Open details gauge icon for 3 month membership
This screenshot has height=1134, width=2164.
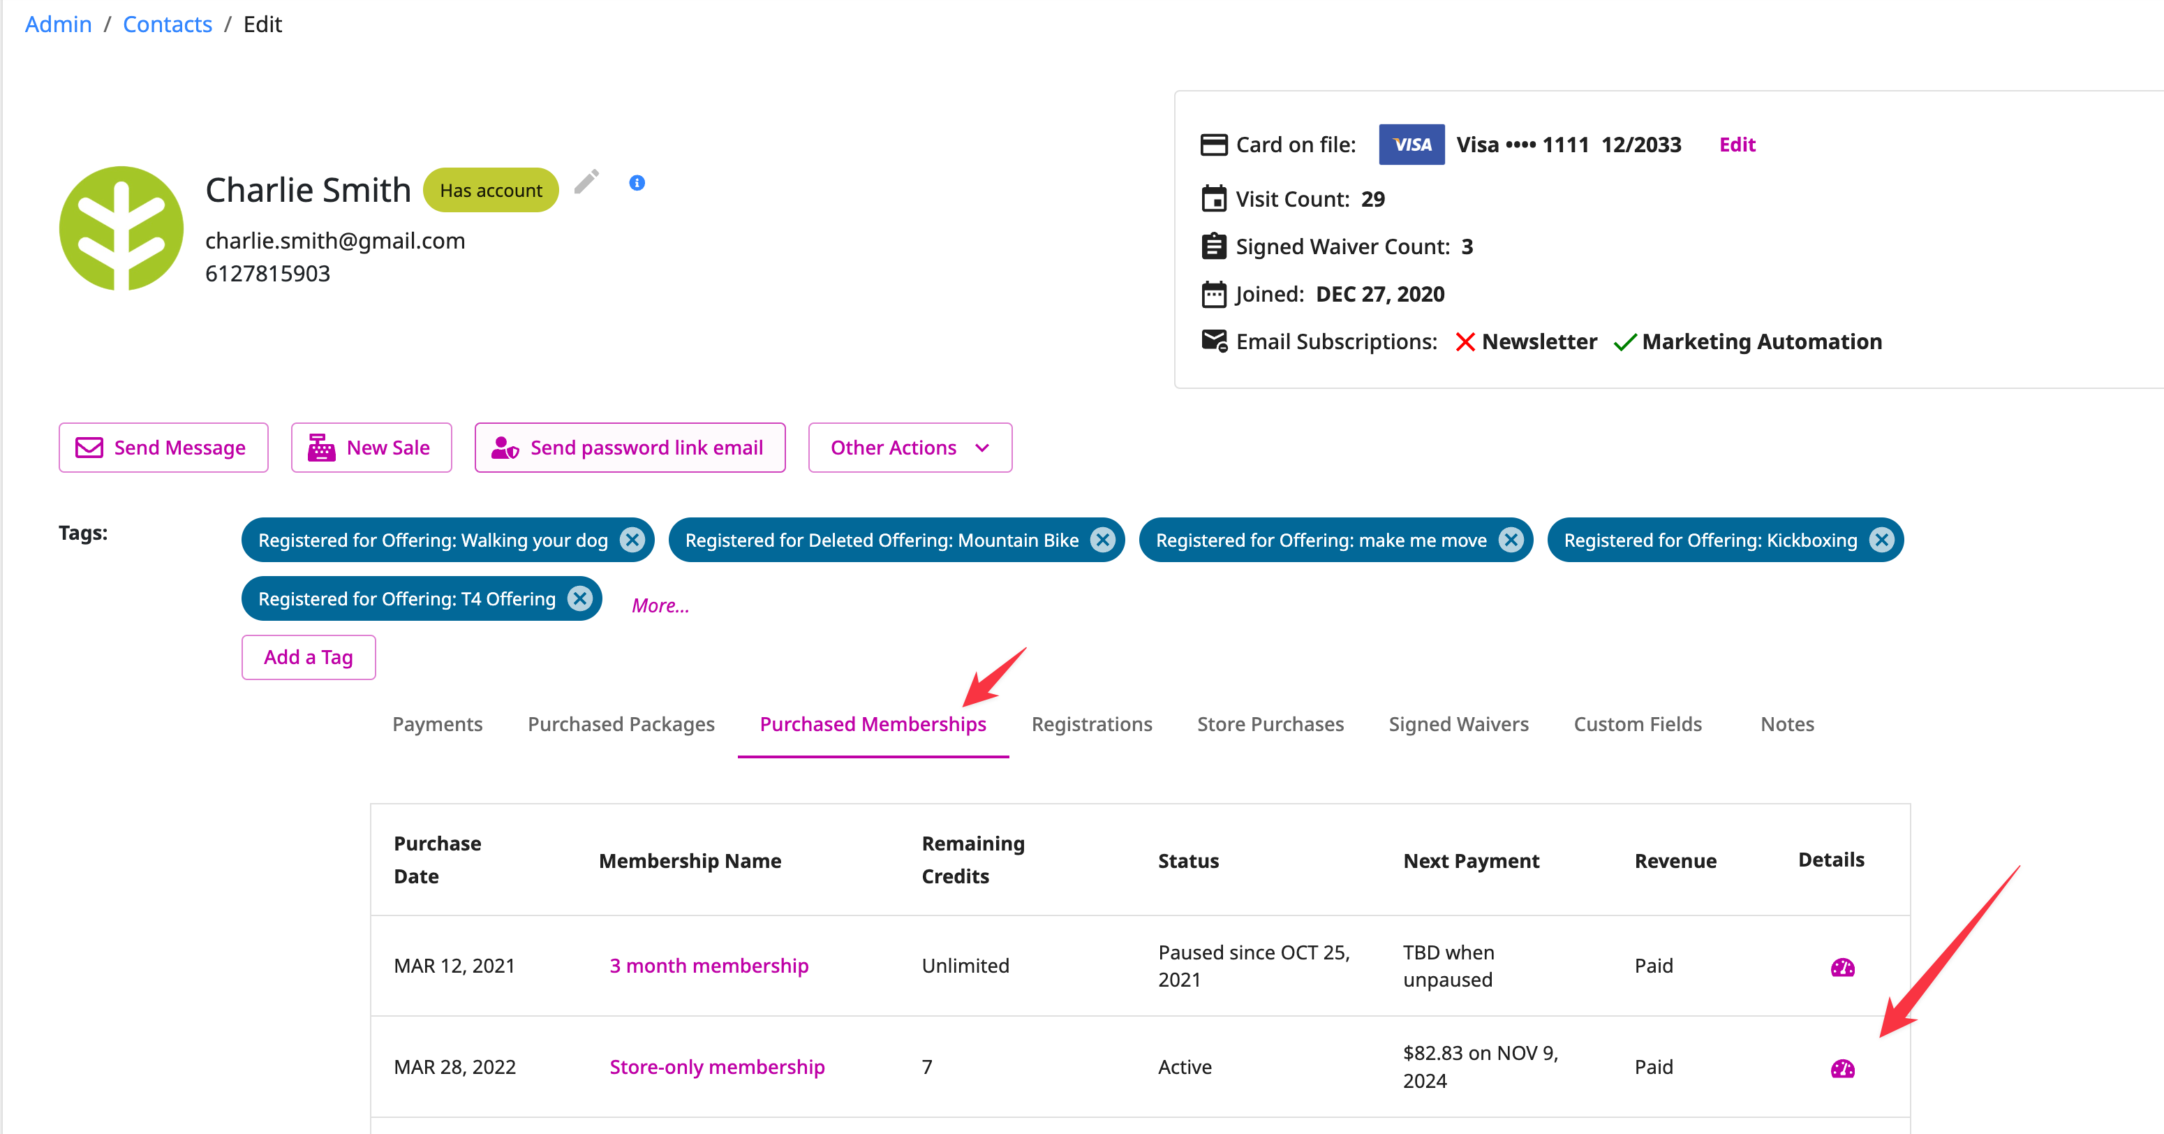pyautogui.click(x=1842, y=966)
